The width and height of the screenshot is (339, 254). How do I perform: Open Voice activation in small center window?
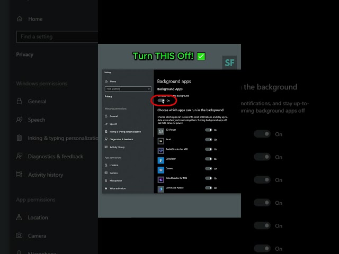[x=118, y=188]
